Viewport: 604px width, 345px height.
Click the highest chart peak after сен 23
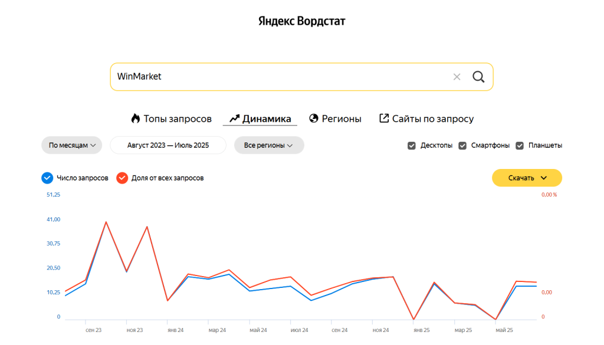[x=106, y=222]
